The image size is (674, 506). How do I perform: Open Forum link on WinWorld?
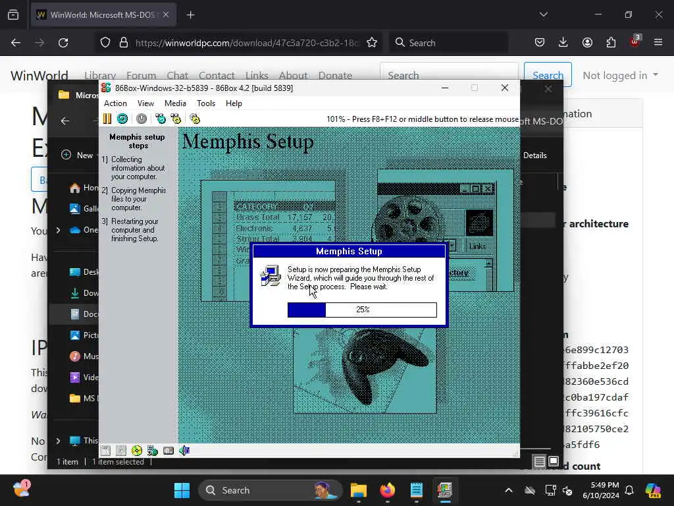click(141, 75)
